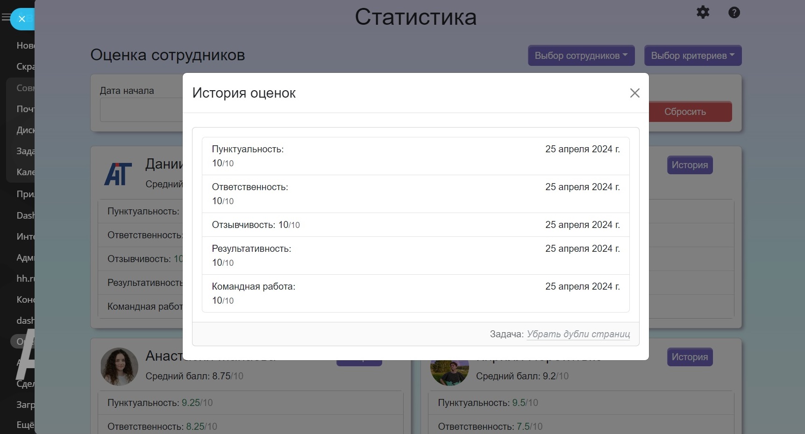This screenshot has width=805, height=434.
Task: Click the Командная работа history entry
Action: (x=415, y=293)
